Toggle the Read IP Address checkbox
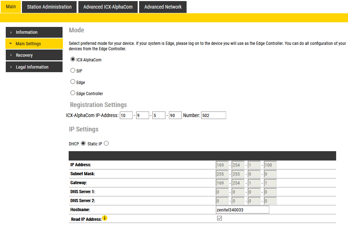The image size is (348, 228). (220, 218)
